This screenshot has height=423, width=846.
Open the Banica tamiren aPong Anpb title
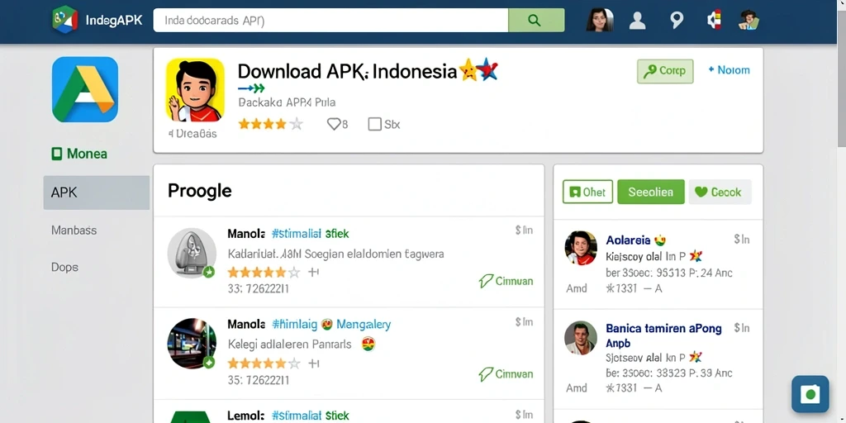click(x=663, y=335)
